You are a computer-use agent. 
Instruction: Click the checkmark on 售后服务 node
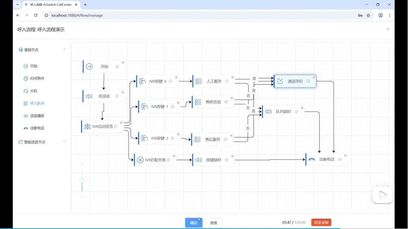click(x=226, y=140)
